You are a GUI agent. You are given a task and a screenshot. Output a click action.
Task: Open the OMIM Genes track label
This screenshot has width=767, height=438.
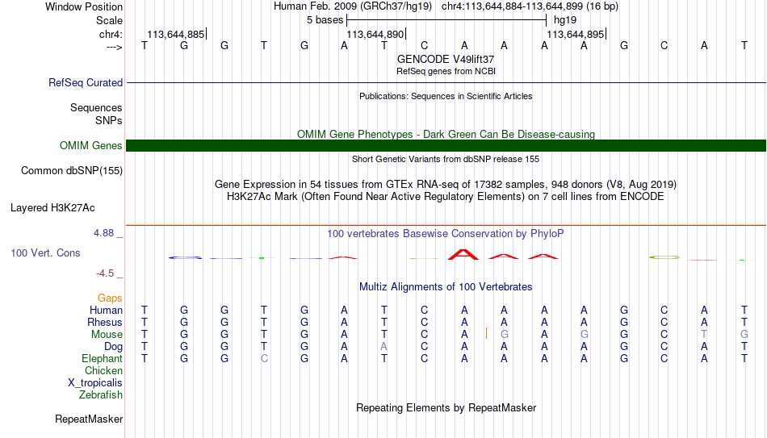(x=91, y=146)
